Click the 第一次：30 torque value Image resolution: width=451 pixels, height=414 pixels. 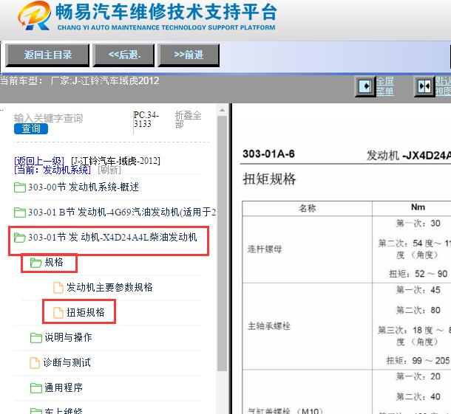418,224
